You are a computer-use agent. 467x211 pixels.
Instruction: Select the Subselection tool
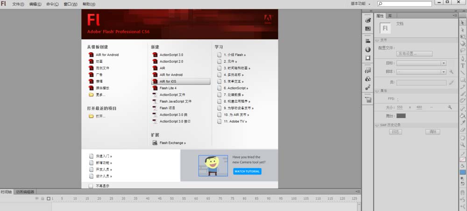(462, 30)
